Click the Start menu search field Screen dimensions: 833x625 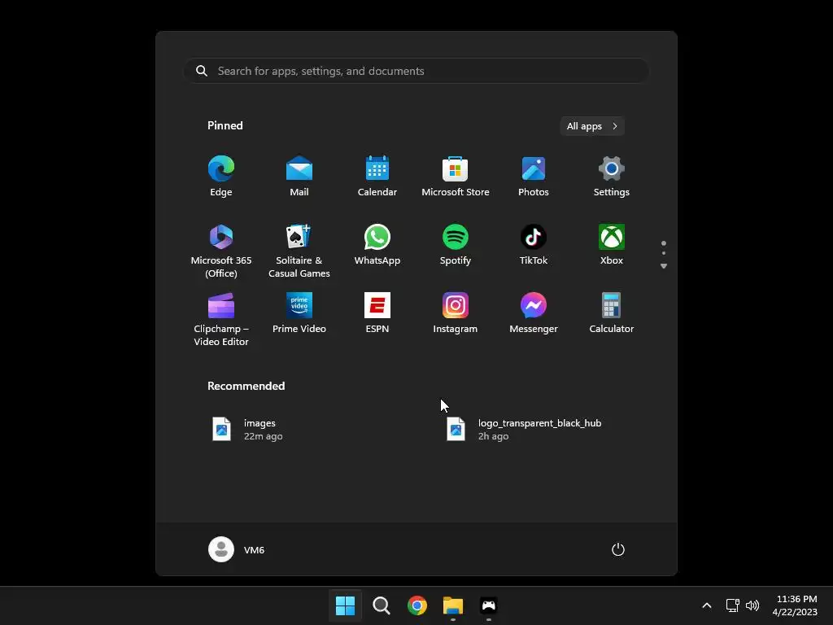pos(416,71)
